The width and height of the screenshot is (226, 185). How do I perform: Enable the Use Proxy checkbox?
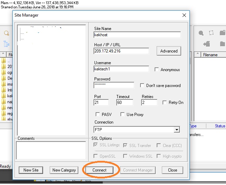pyautogui.click(x=122, y=114)
